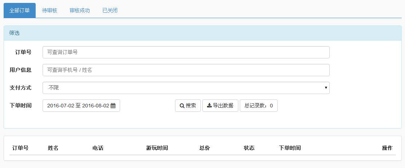Click the 导出数据 button
Viewport: 405px width, 168px height.
[220, 106]
